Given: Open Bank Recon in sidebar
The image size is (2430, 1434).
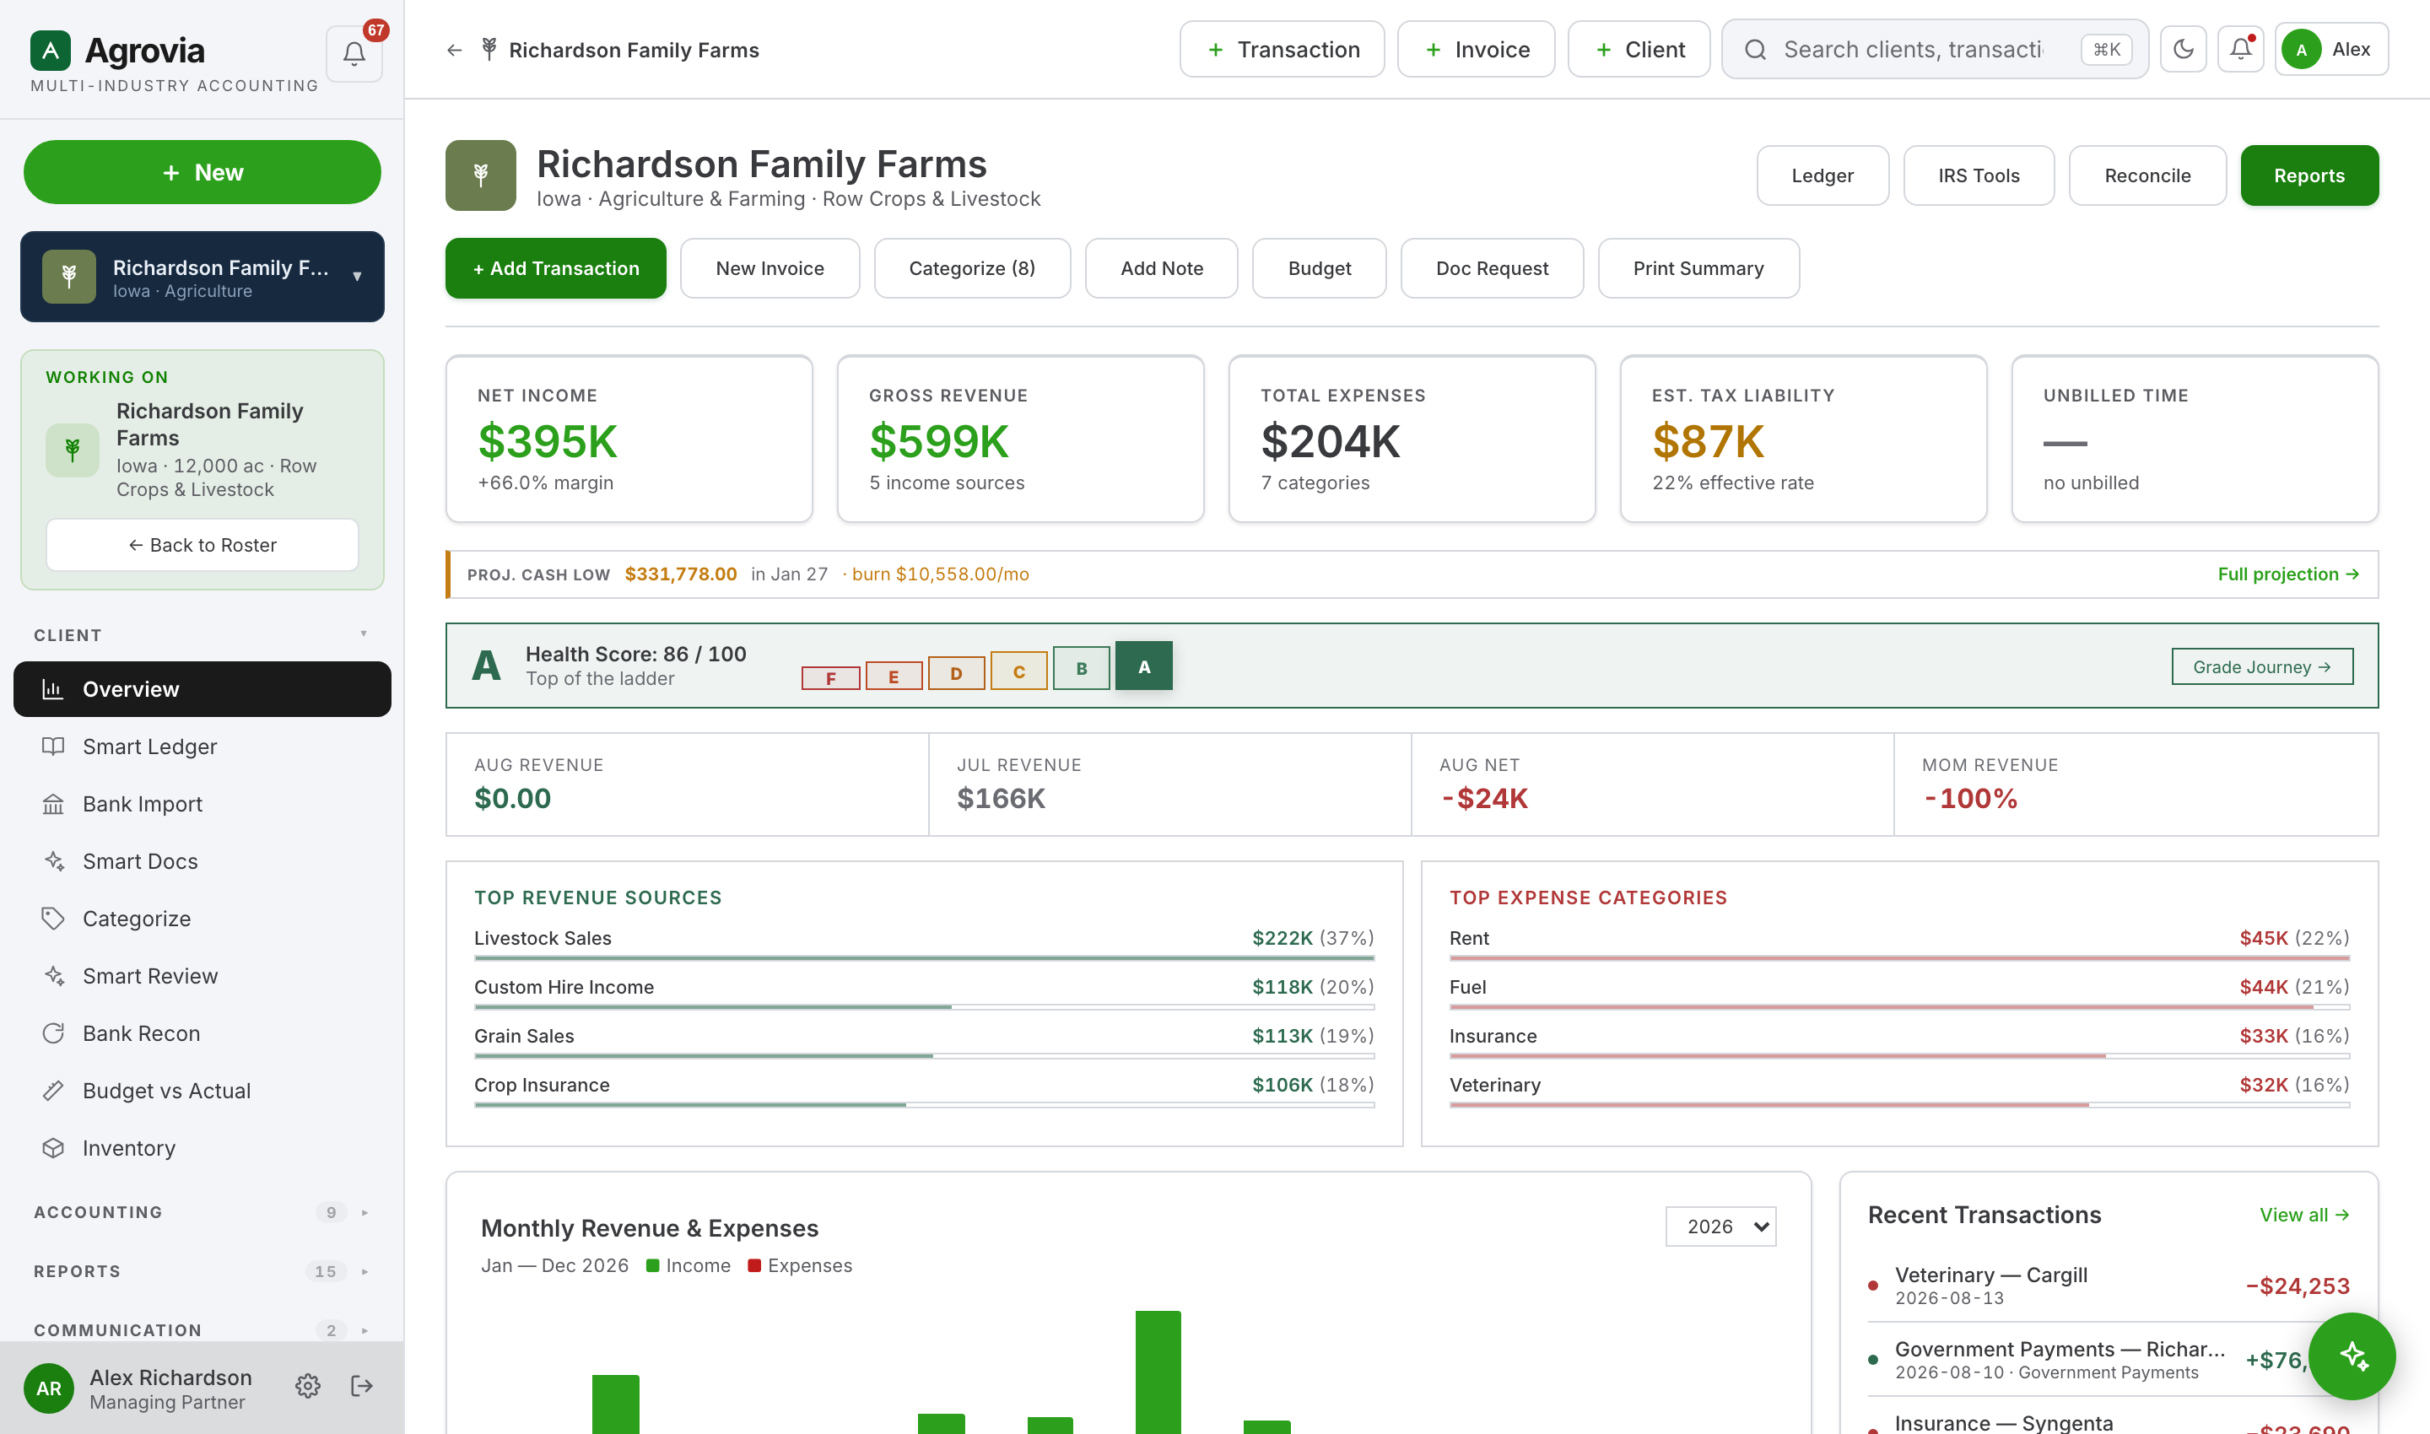Looking at the screenshot, I should pyautogui.click(x=202, y=1033).
